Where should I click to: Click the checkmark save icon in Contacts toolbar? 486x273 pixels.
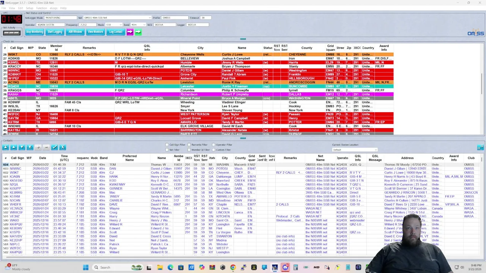54,147
